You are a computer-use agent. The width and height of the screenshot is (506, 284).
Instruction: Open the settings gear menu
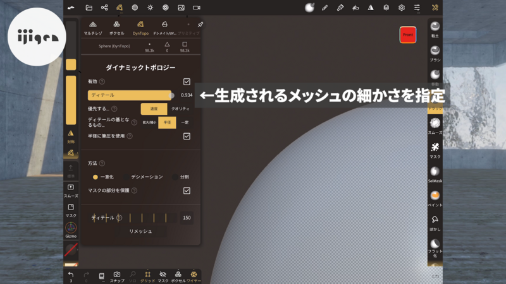tap(402, 8)
